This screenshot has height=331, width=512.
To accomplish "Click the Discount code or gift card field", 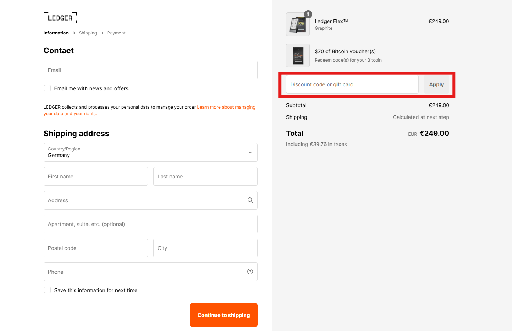I will [x=352, y=84].
